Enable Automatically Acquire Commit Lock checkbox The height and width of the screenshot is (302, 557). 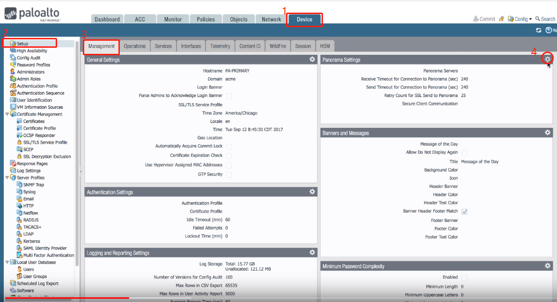pos(229,147)
